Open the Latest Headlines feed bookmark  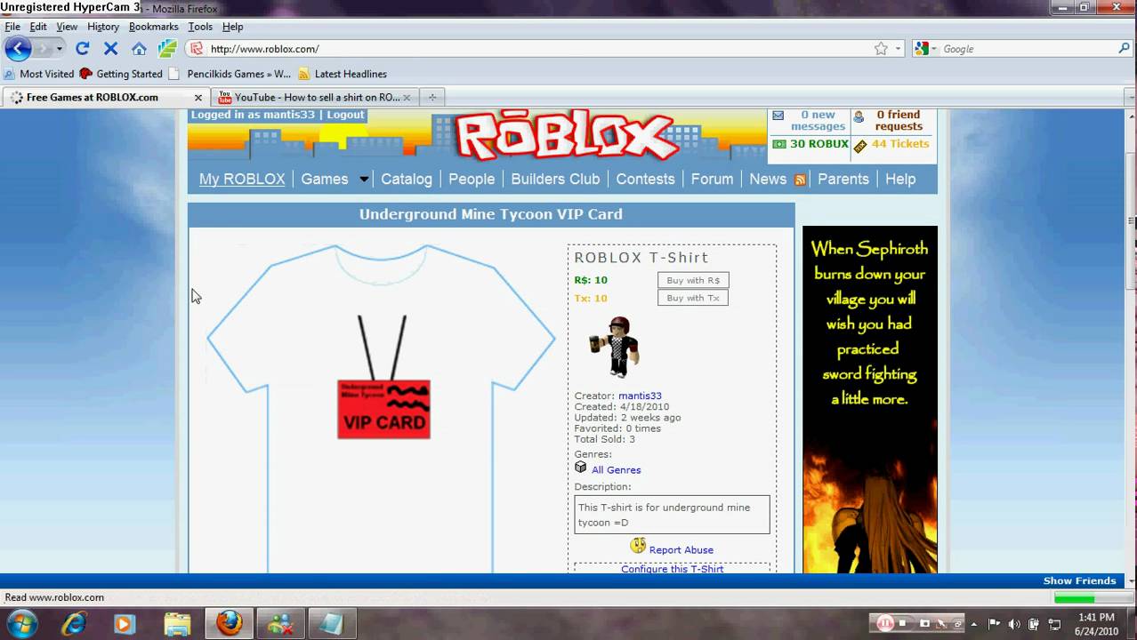tap(343, 74)
